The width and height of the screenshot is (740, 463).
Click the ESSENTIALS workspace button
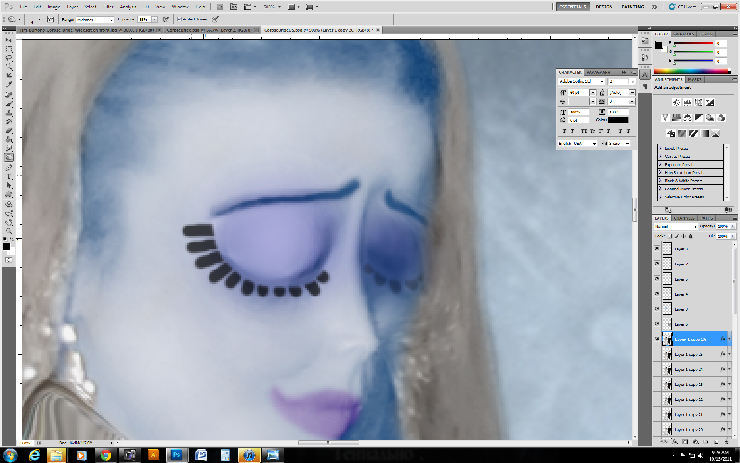tap(573, 7)
